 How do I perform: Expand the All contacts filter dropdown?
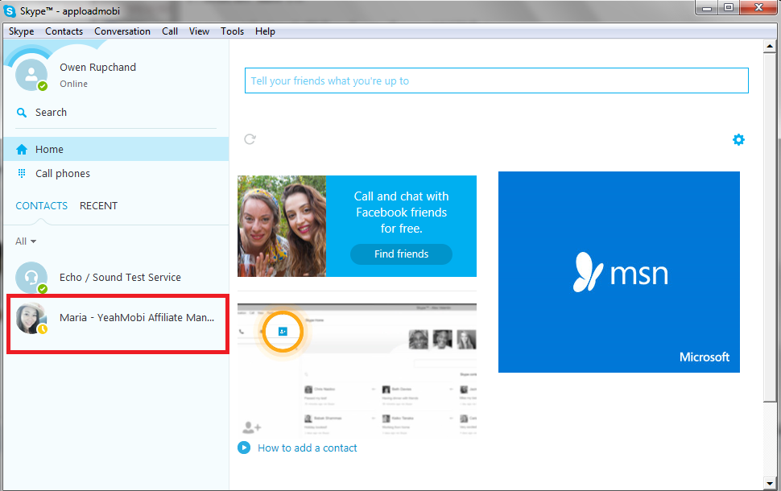(x=26, y=241)
